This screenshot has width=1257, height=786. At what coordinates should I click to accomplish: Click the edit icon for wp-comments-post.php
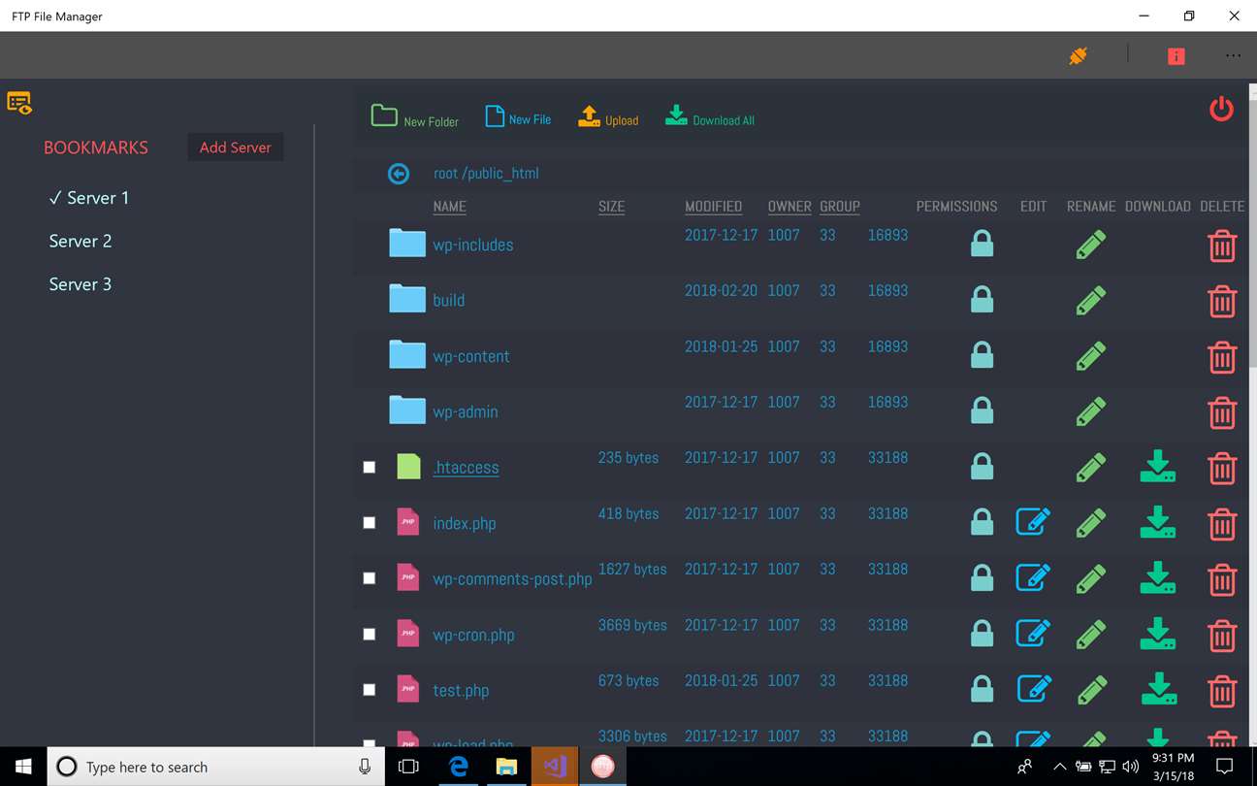click(1034, 576)
